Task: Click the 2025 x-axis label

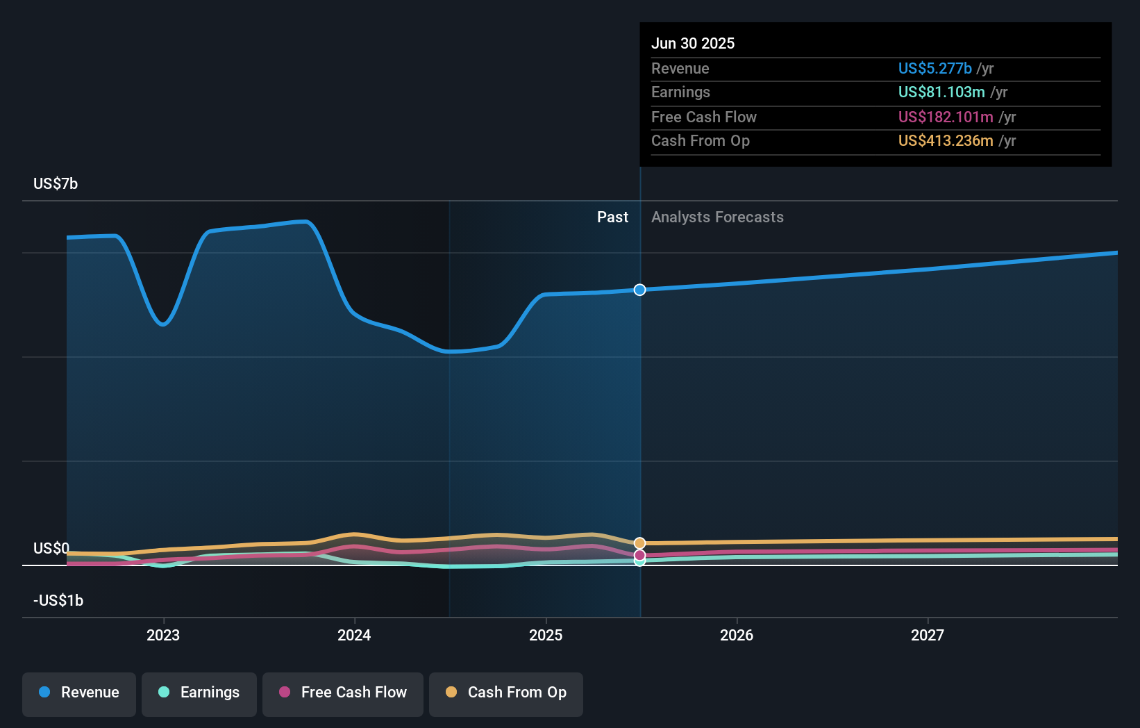Action: click(x=546, y=635)
